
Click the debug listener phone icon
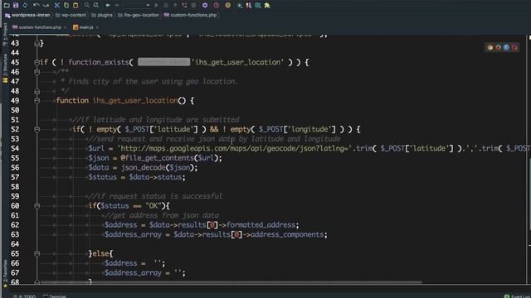click(184, 5)
